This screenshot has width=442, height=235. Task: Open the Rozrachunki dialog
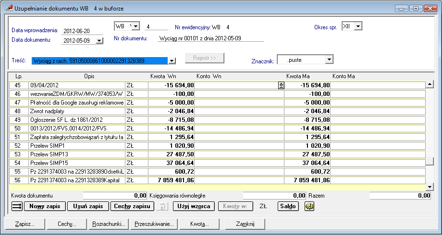pos(109,223)
